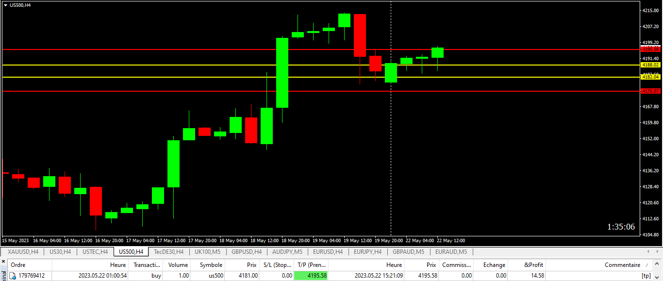The image size is (663, 281).
Task: Sort by the Symbole column header
Action: (x=208, y=265)
